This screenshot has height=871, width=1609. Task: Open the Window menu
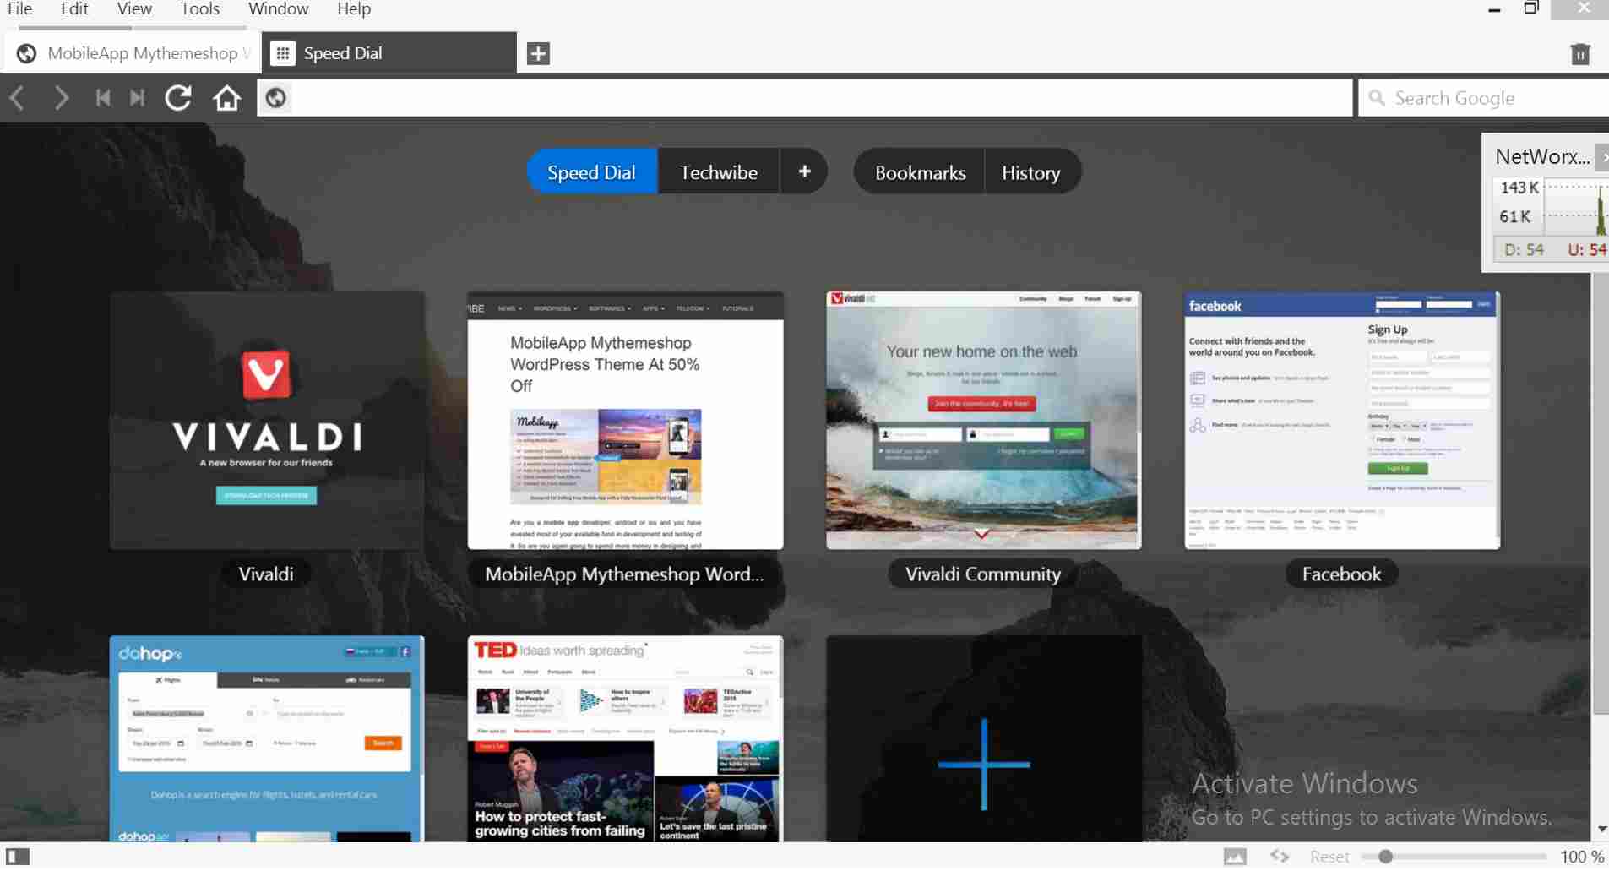[x=278, y=9]
